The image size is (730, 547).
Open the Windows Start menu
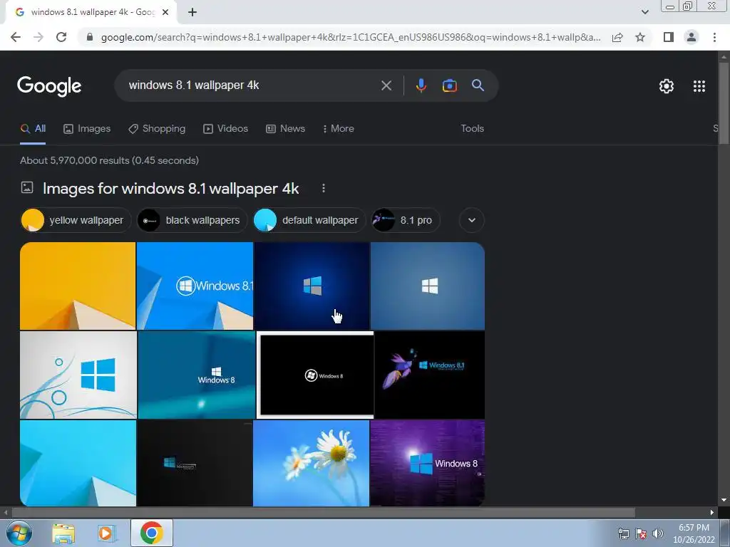(19, 533)
